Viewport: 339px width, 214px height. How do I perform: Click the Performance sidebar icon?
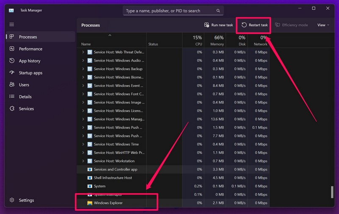11,49
